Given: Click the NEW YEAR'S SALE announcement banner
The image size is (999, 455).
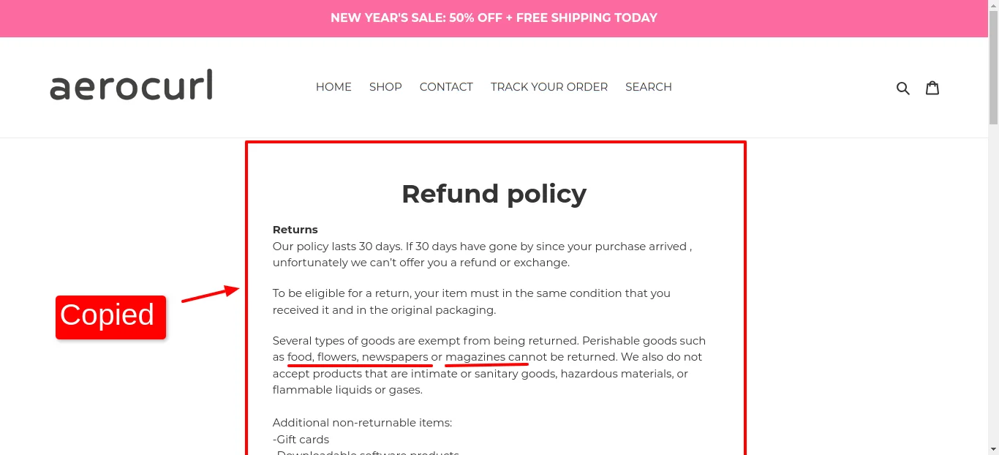Looking at the screenshot, I should 494,18.
